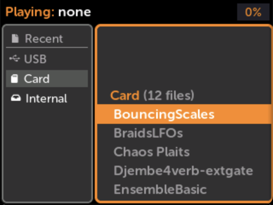Switch to the USB source
The height and width of the screenshot is (205, 273).
[35, 59]
